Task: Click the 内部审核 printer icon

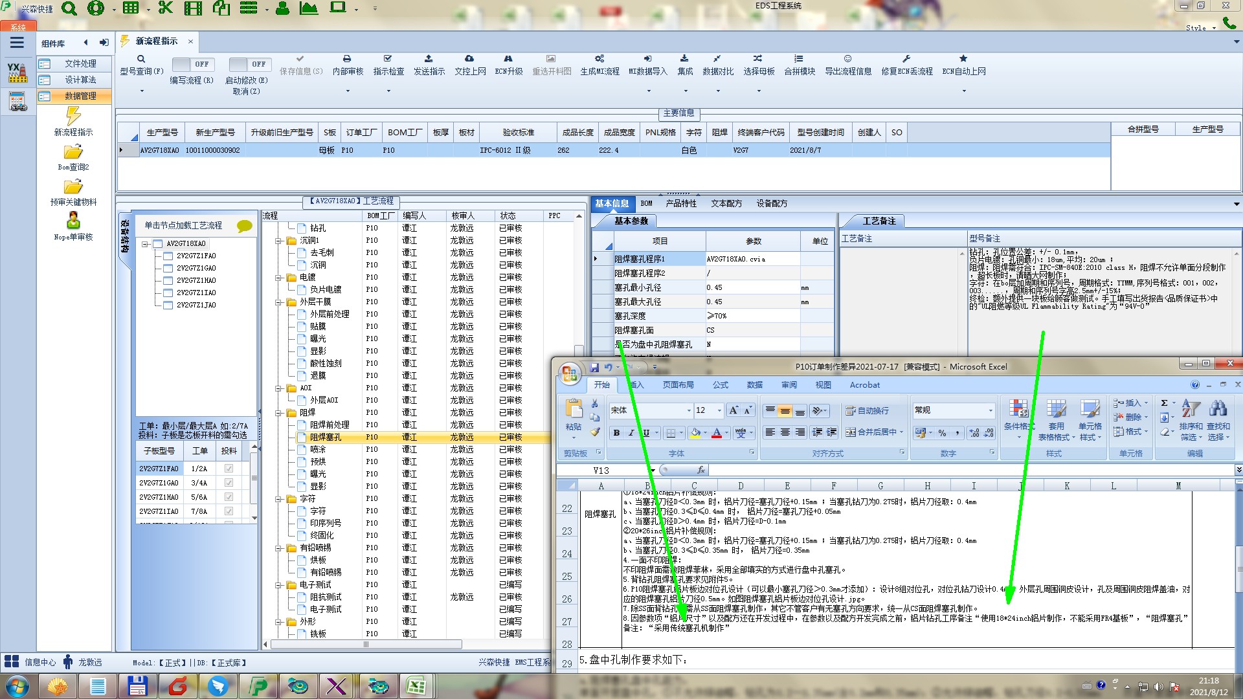Action: tap(347, 59)
